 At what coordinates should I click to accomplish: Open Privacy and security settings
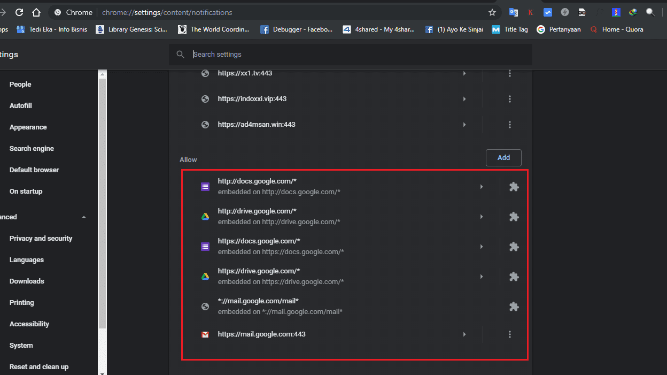pyautogui.click(x=41, y=239)
